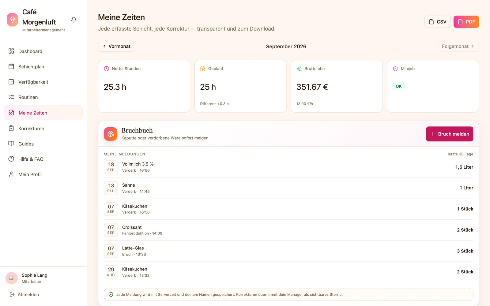Click the Hilfe & FAQ question icon
The image size is (490, 306).
click(11, 159)
